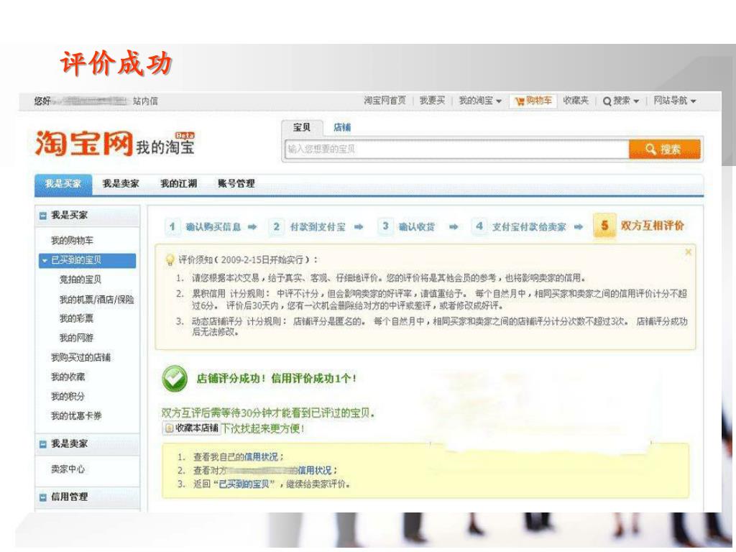Click the 店铺评分成功 success message

tap(276, 379)
